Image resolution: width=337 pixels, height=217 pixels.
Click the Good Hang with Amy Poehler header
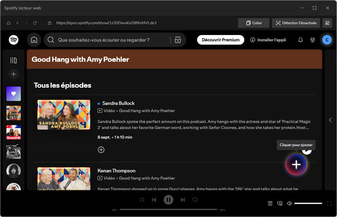tap(80, 60)
